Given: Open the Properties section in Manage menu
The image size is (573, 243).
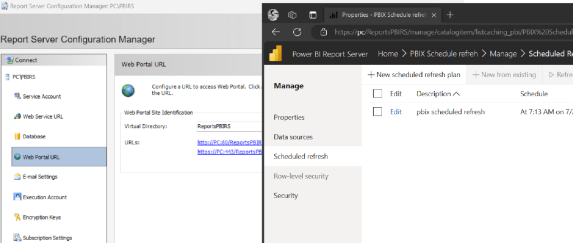Looking at the screenshot, I should tap(289, 117).
